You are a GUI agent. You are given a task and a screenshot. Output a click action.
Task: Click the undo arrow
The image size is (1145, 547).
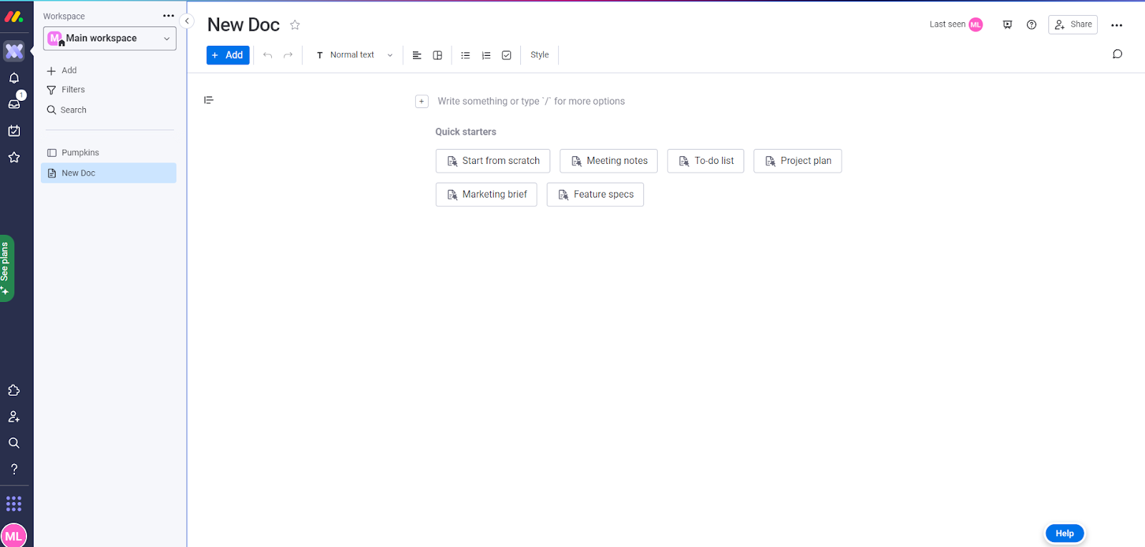pos(268,55)
